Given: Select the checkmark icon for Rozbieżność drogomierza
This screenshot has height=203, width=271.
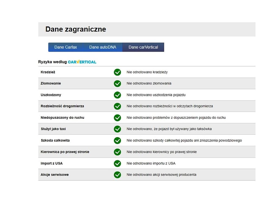Looking at the screenshot, I should [x=117, y=106].
